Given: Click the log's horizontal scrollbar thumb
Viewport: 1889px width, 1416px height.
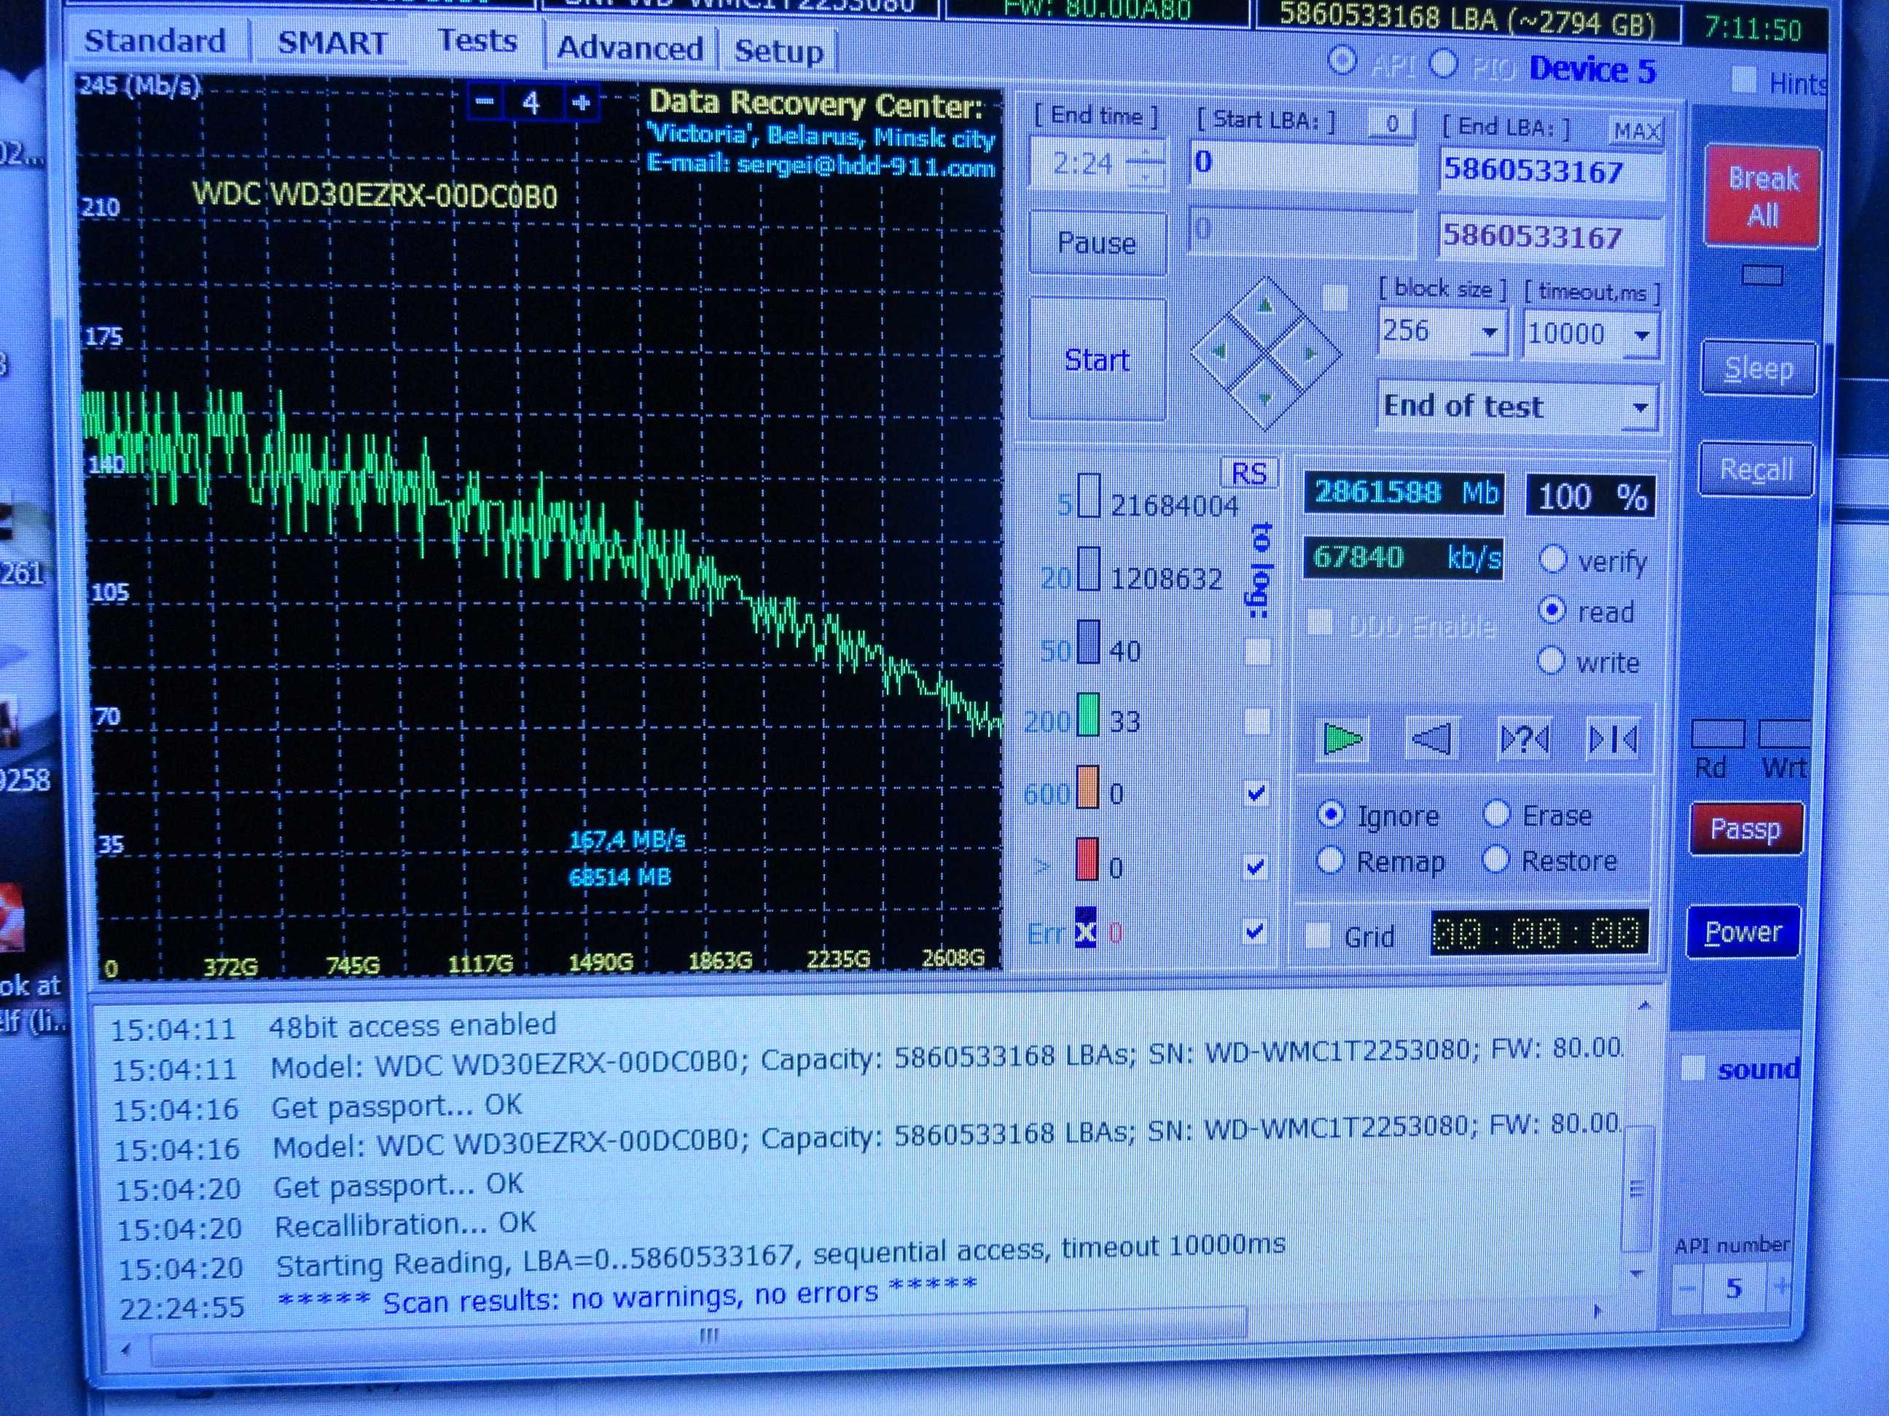Looking at the screenshot, I should [699, 1336].
